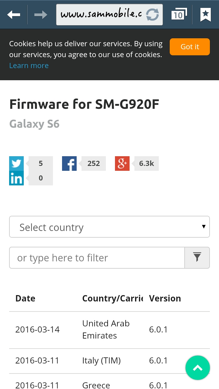The width and height of the screenshot is (219, 389).
Task: Focus the type here to filter field
Action: [x=97, y=258]
